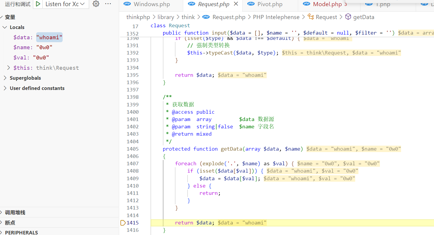434x235 pixels.
Task: Select $data variable value "whoami"
Action: point(49,37)
